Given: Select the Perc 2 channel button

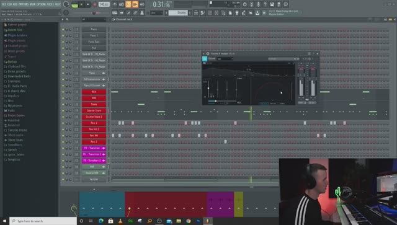Looking at the screenshot, I should coord(94,142).
